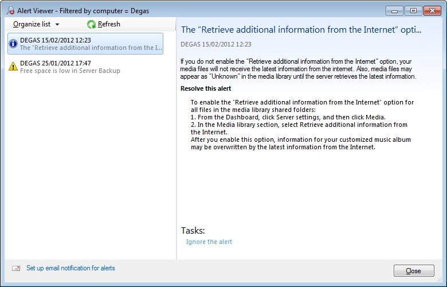
Task: Maximize the Alert Viewer window
Action: [412, 10]
